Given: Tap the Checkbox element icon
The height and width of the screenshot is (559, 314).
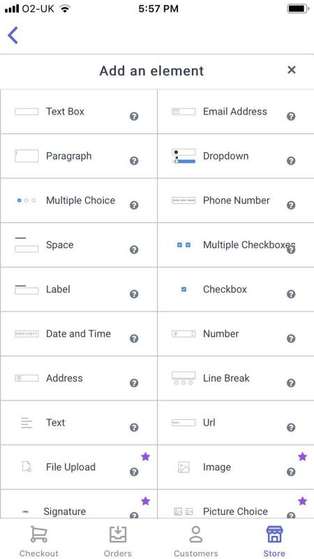Looking at the screenshot, I should 184,289.
